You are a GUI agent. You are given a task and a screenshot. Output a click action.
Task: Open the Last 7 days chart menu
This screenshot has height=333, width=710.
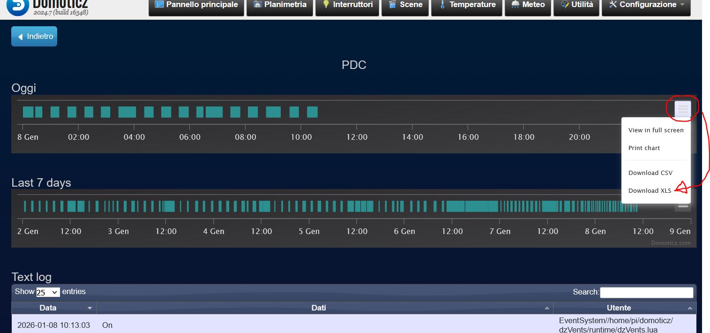(x=683, y=206)
